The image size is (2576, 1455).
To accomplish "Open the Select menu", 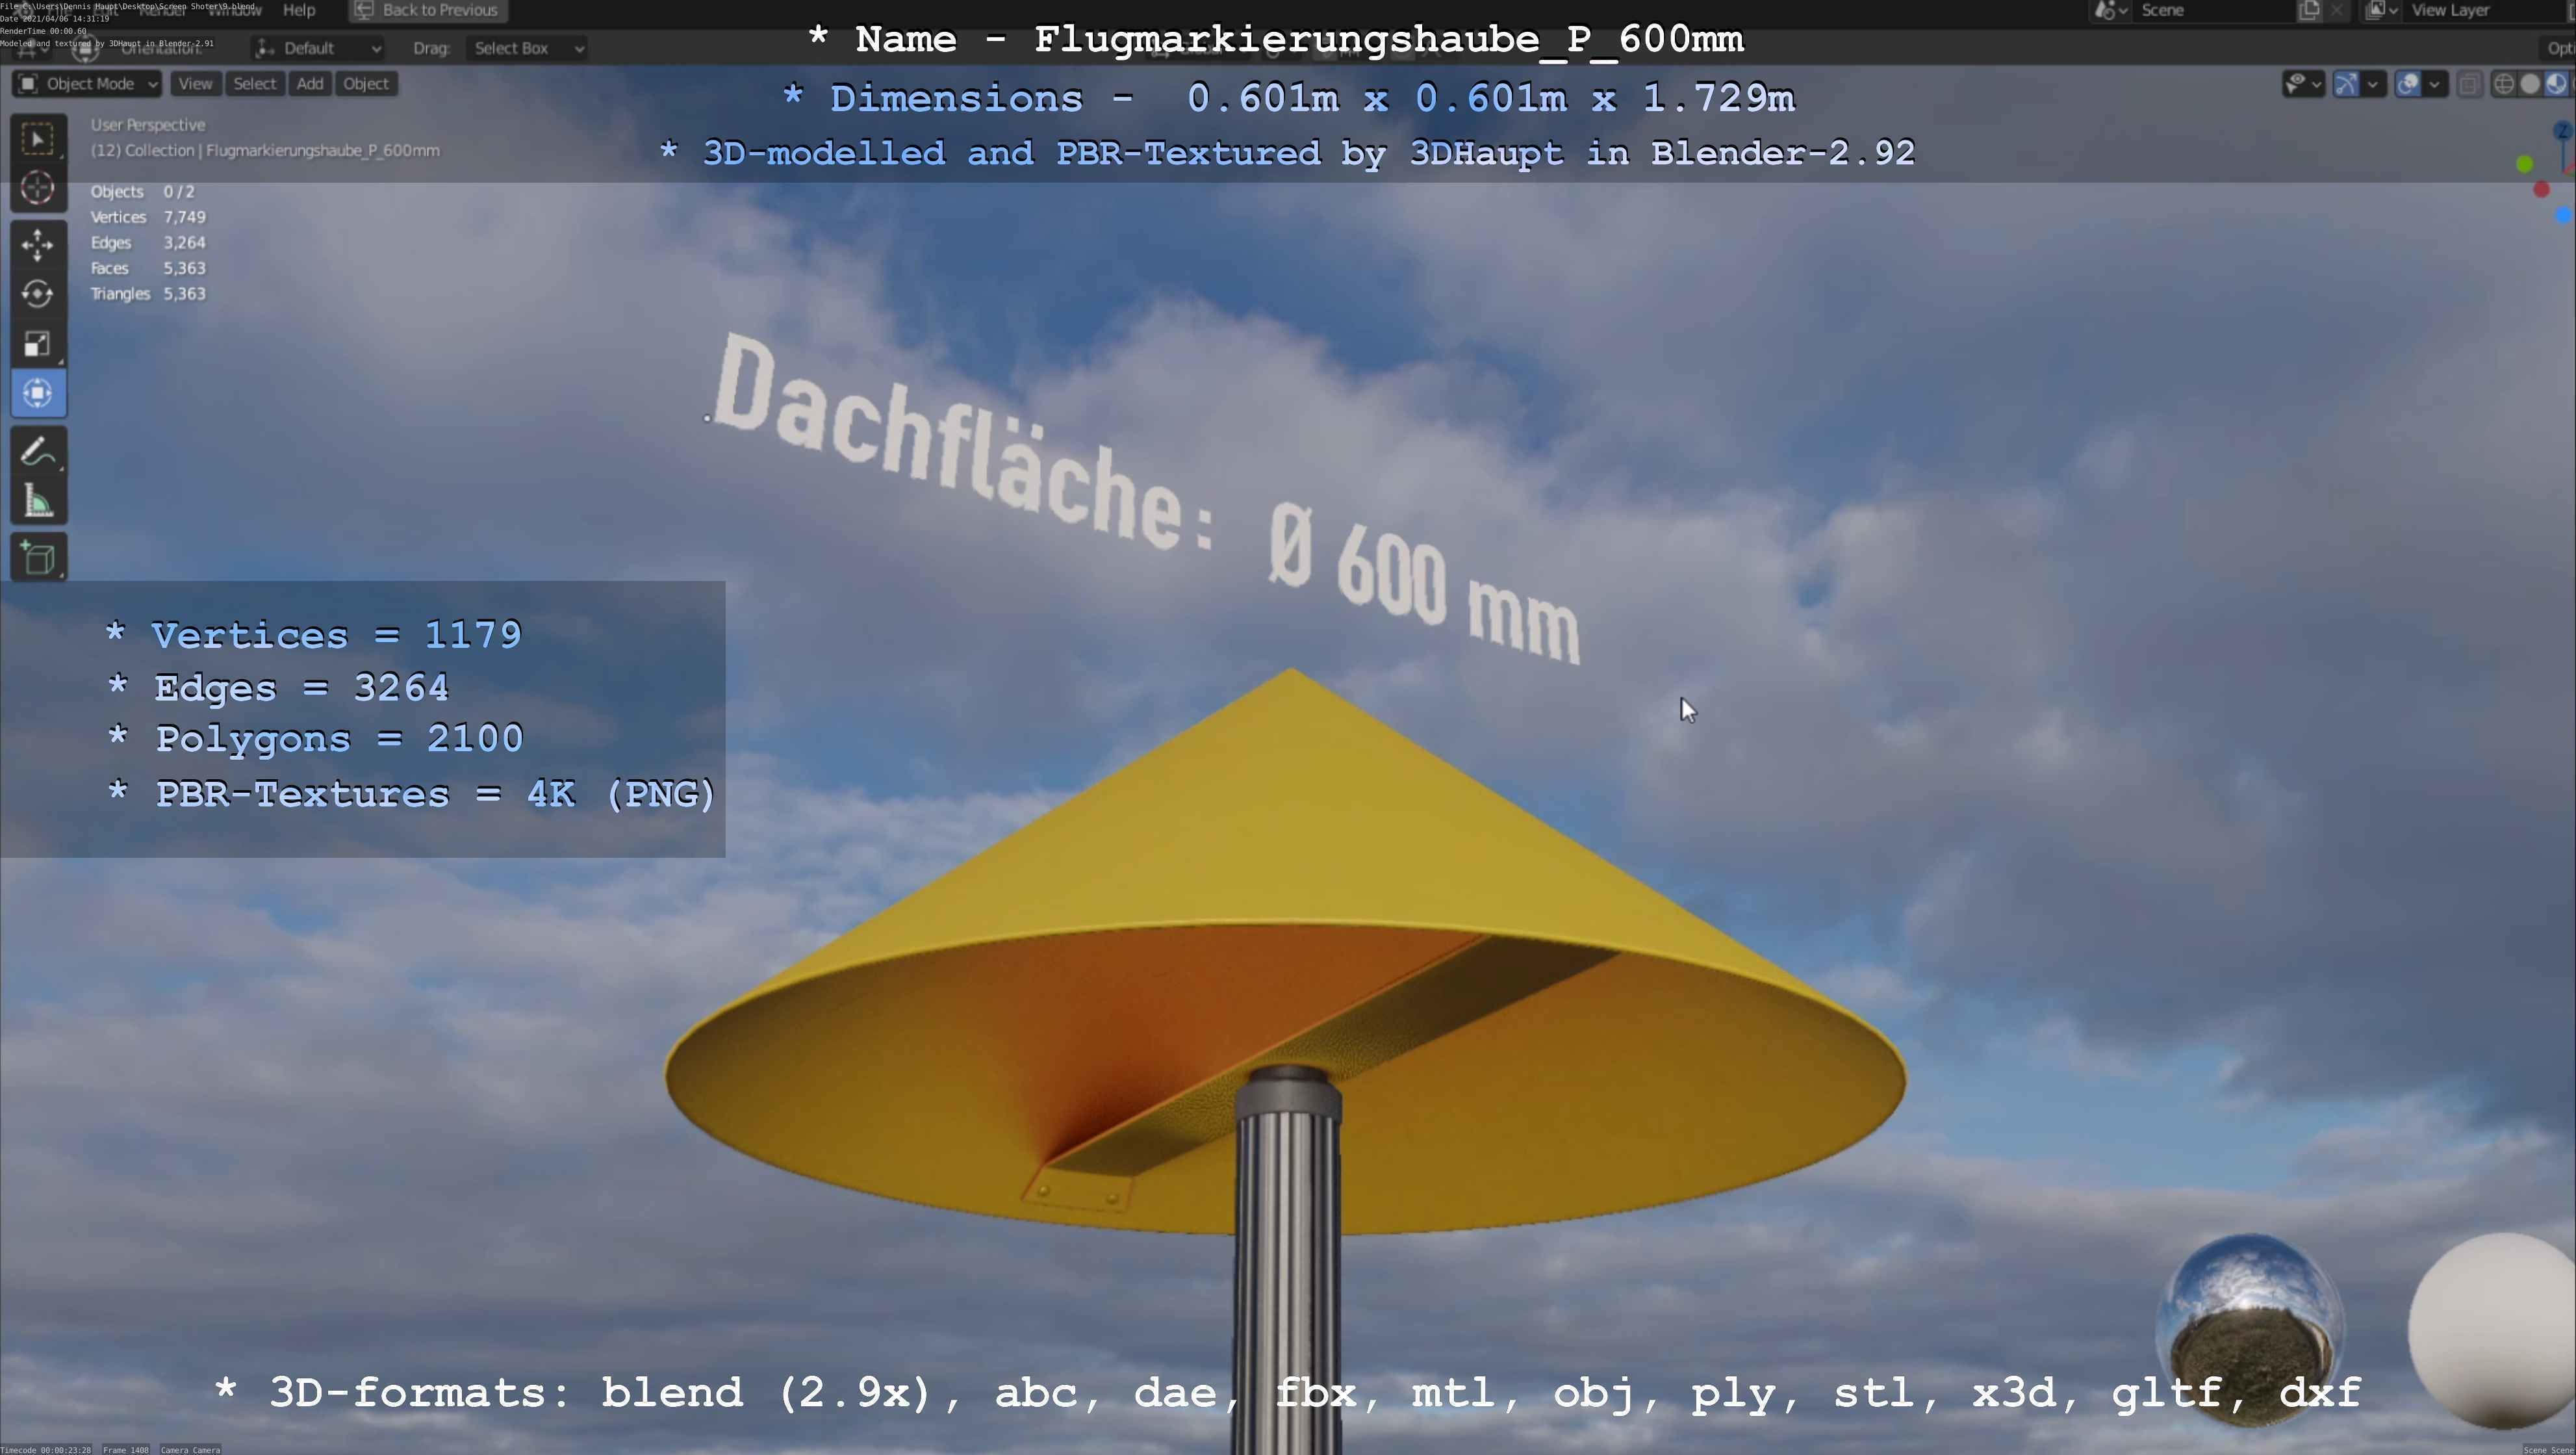I will (254, 84).
